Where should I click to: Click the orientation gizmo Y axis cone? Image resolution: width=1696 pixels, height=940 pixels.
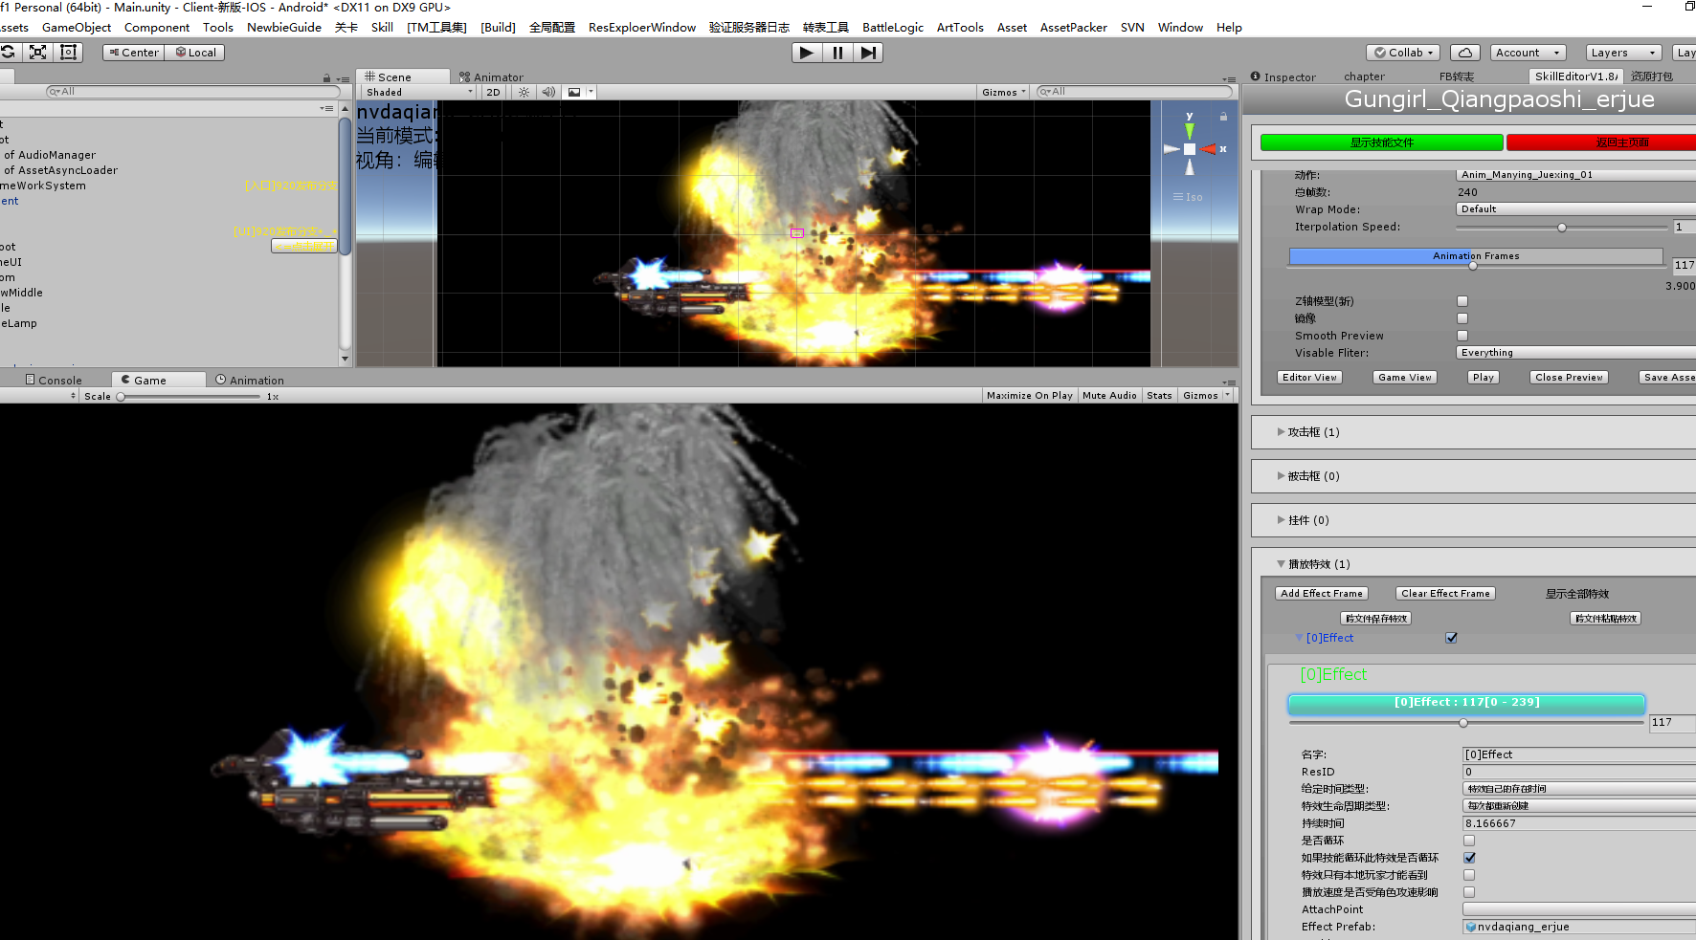tap(1190, 130)
